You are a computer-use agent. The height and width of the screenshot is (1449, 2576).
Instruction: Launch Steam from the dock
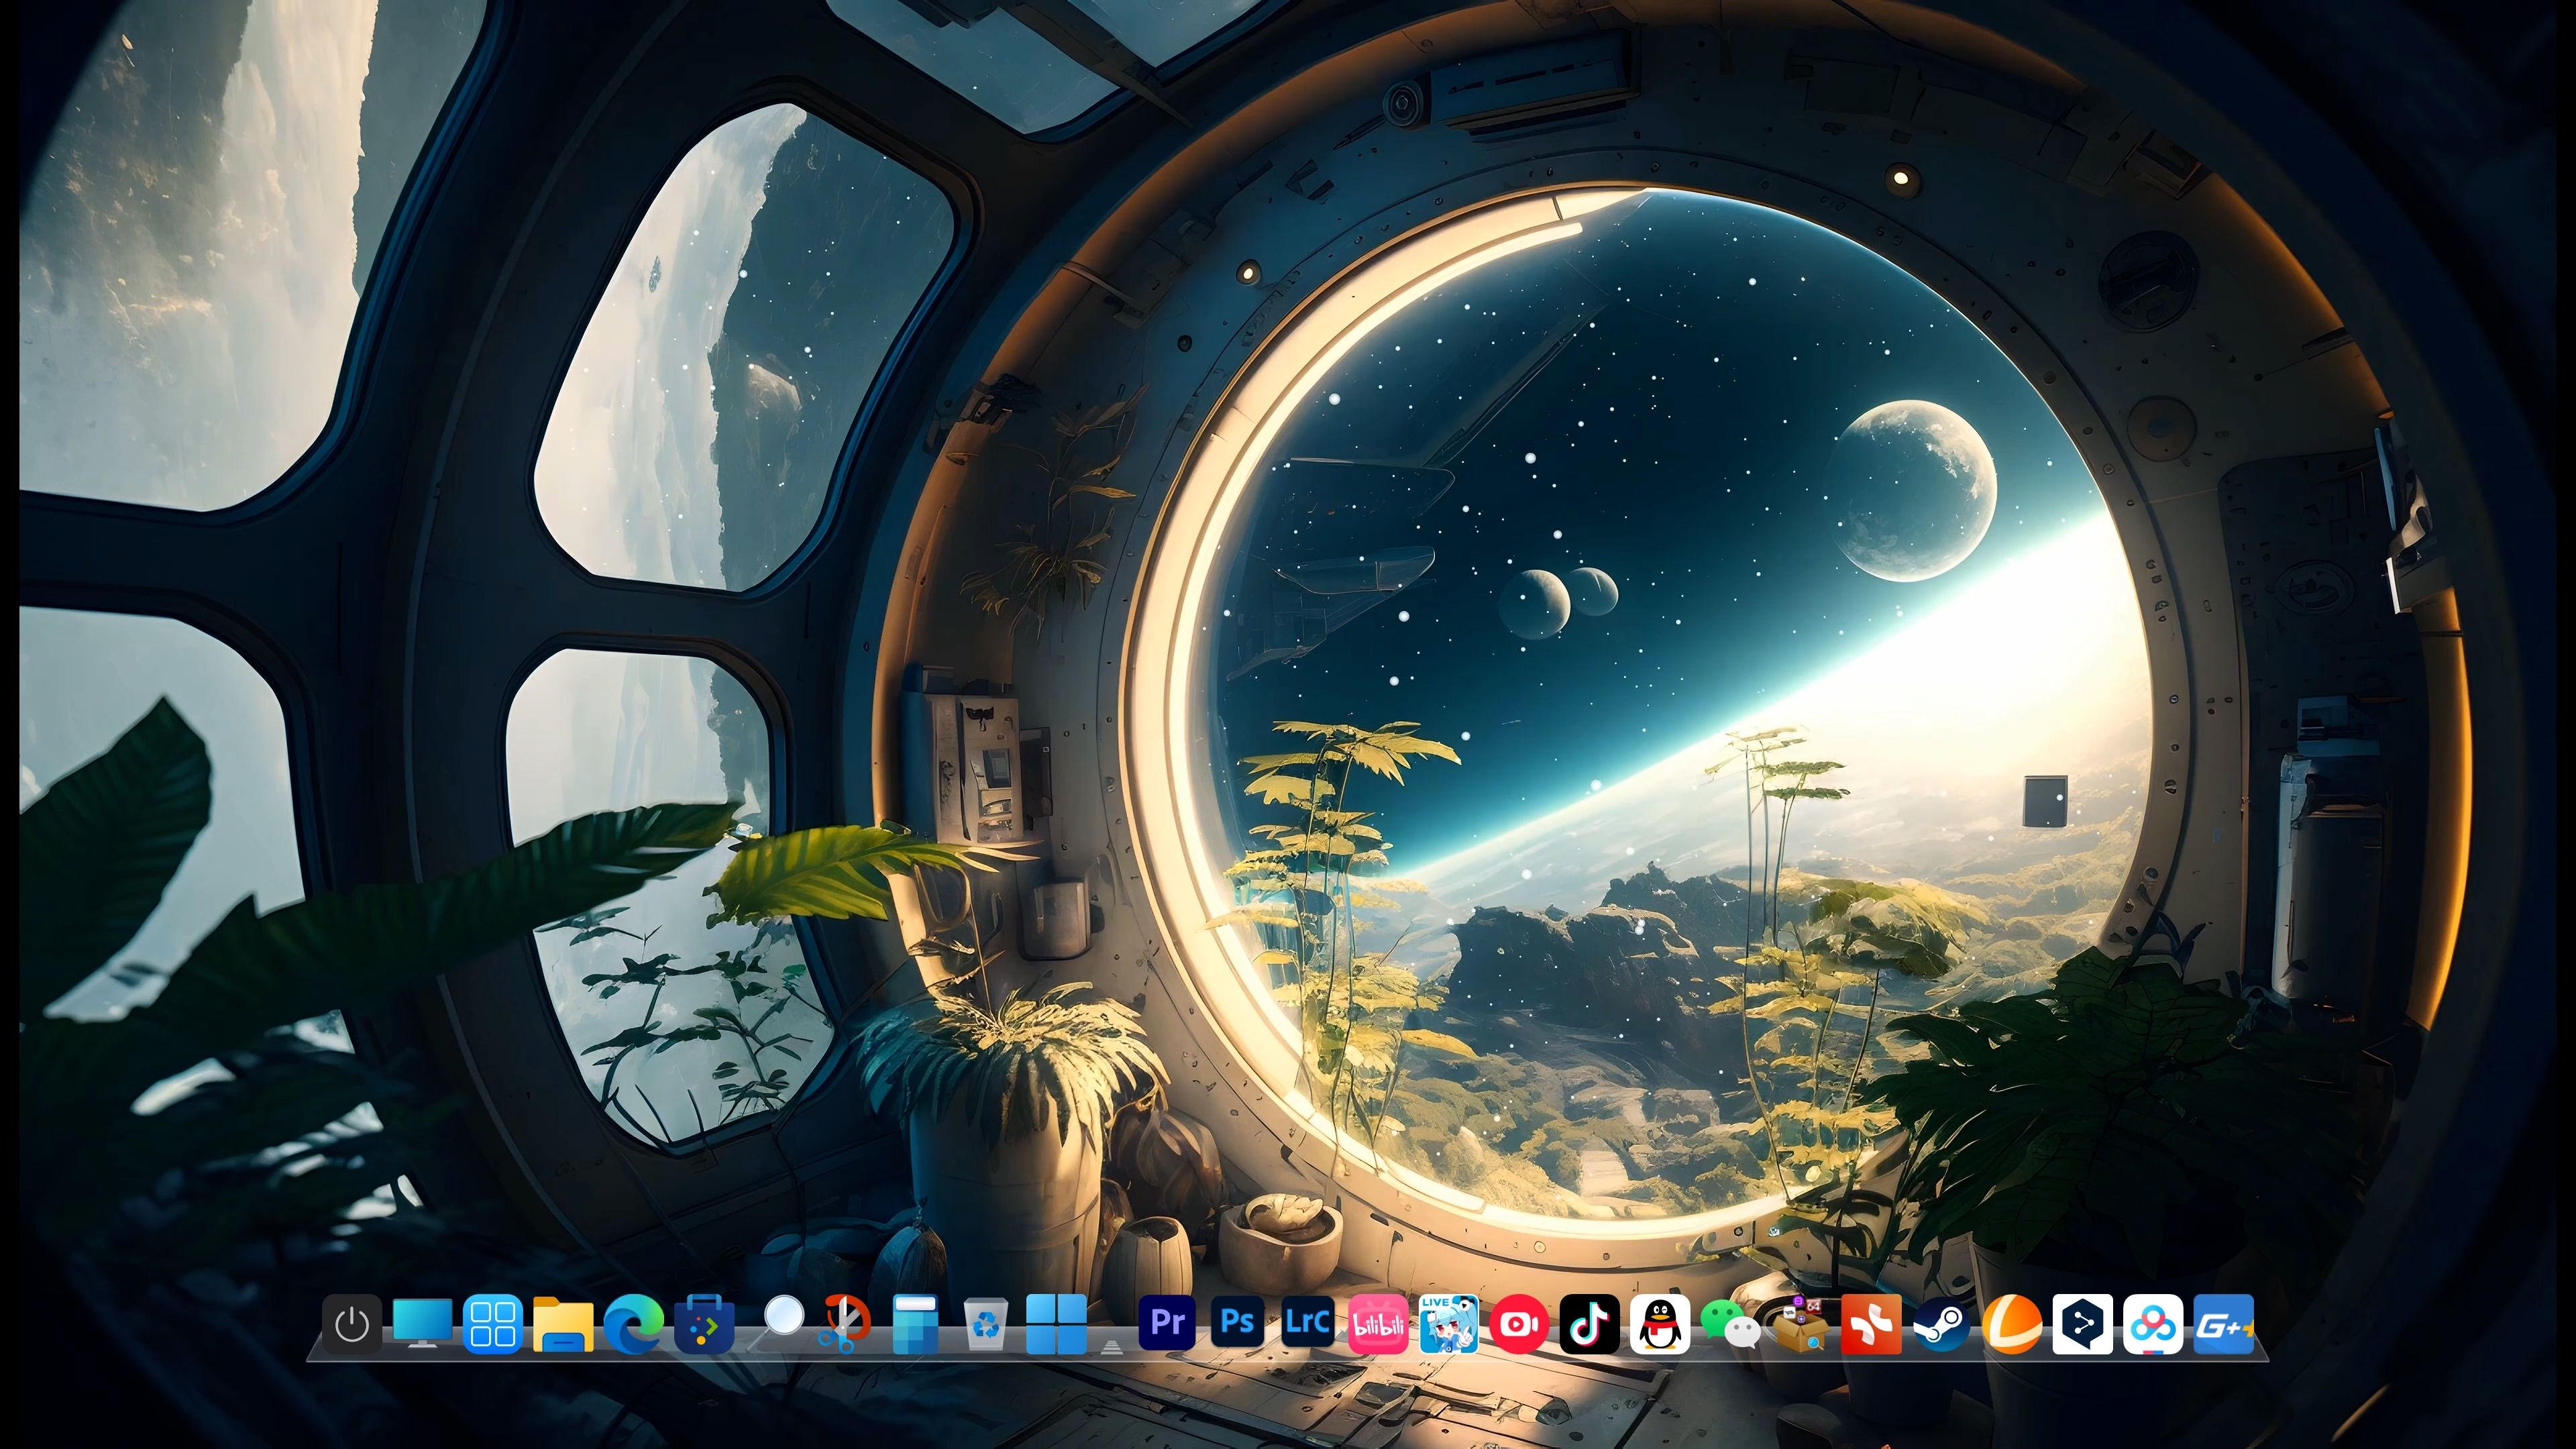(1942, 1324)
